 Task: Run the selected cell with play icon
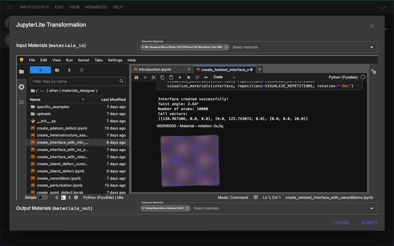click(180, 77)
